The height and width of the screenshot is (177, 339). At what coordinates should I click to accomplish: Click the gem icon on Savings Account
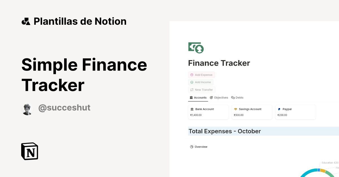click(236, 109)
